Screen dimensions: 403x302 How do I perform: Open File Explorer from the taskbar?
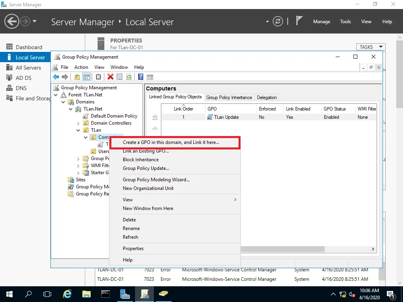click(x=86, y=294)
